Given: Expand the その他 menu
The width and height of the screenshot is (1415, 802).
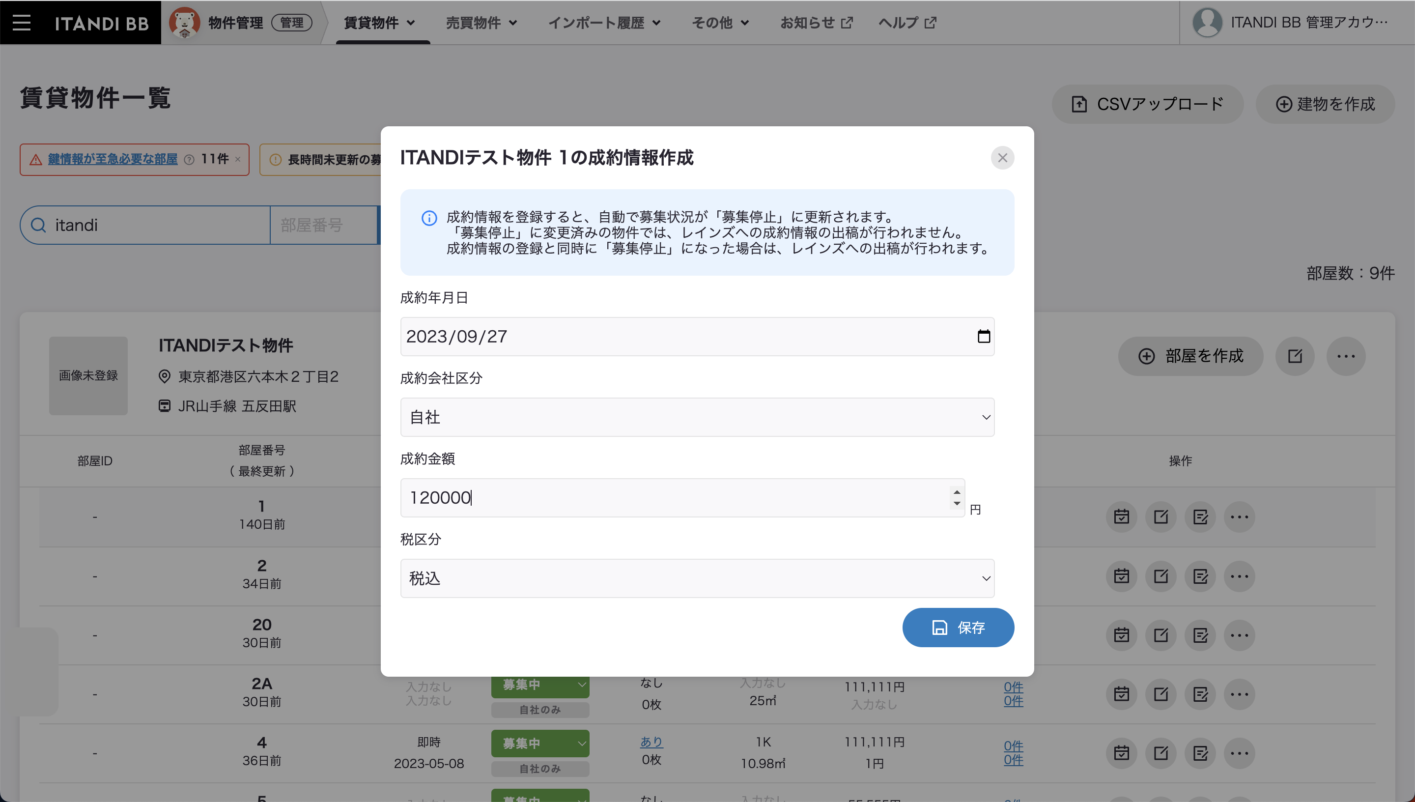Looking at the screenshot, I should [720, 23].
